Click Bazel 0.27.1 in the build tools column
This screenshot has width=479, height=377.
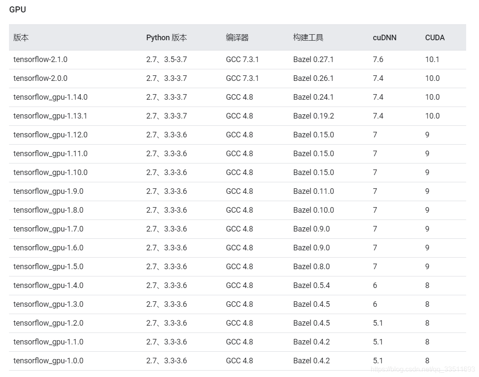click(312, 59)
